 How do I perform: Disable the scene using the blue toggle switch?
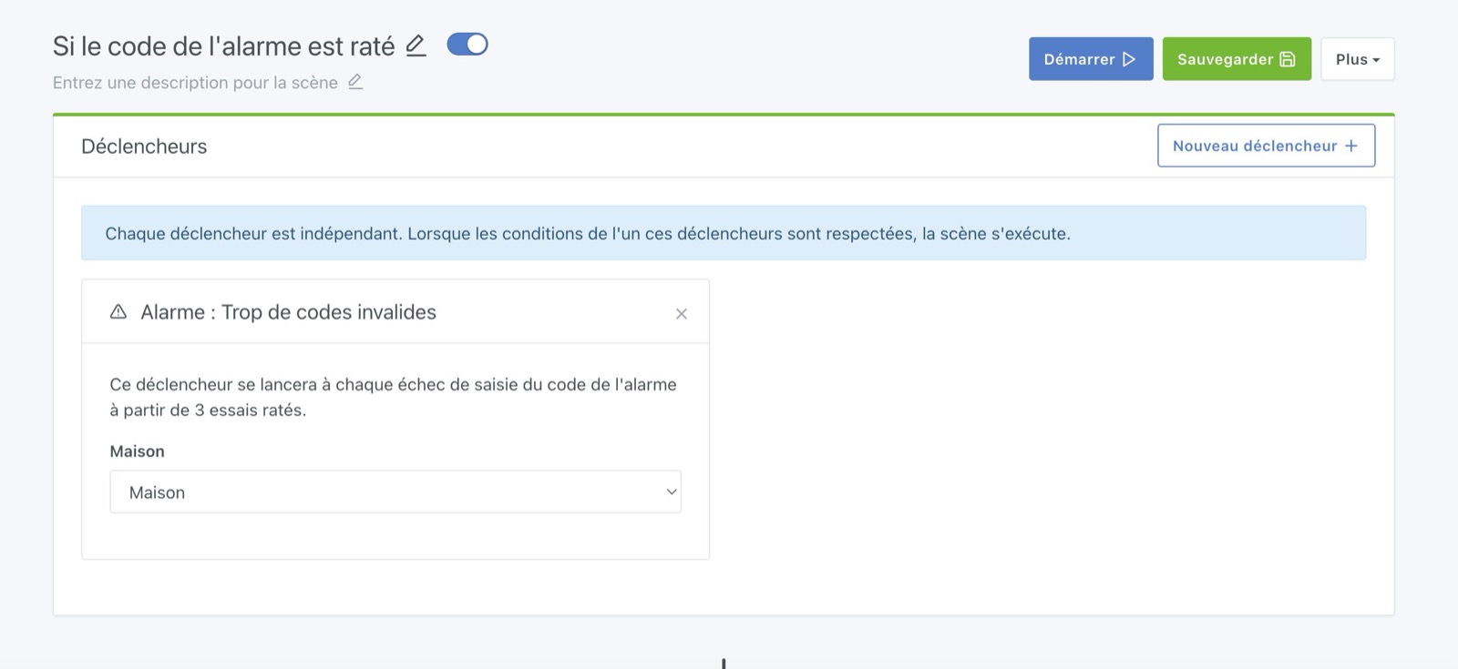(x=467, y=45)
